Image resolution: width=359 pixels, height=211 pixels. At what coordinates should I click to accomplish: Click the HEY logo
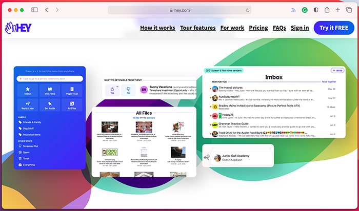pos(18,28)
